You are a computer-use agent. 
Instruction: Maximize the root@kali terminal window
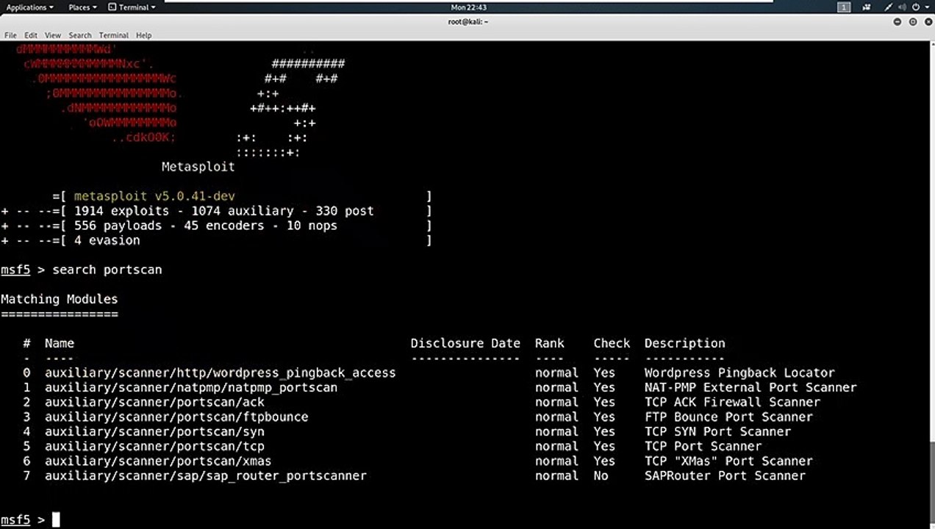913,21
